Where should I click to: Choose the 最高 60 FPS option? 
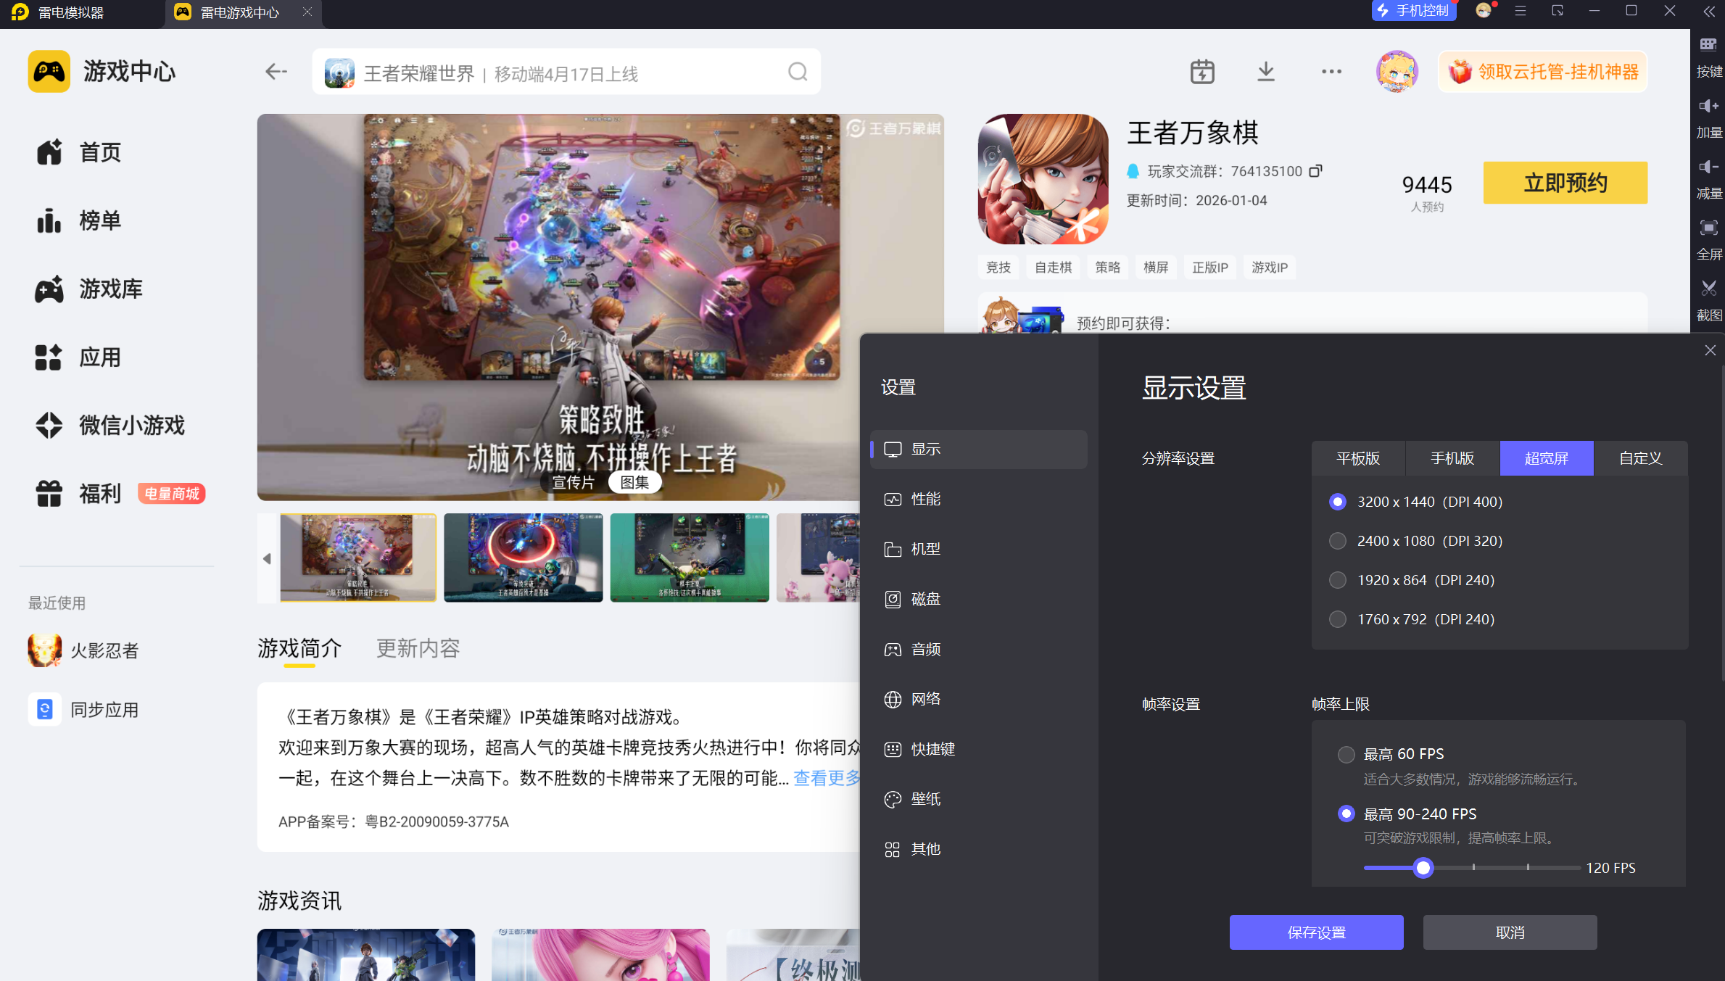pyautogui.click(x=1347, y=754)
